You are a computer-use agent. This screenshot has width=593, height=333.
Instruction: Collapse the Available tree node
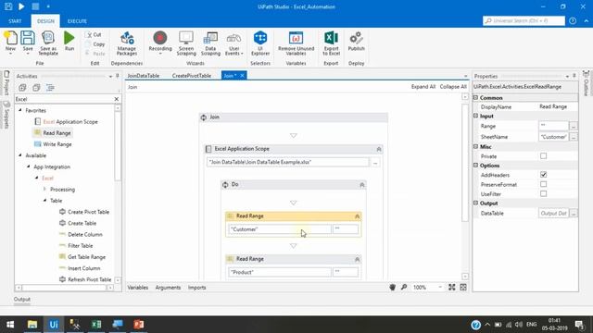pyautogui.click(x=20, y=155)
